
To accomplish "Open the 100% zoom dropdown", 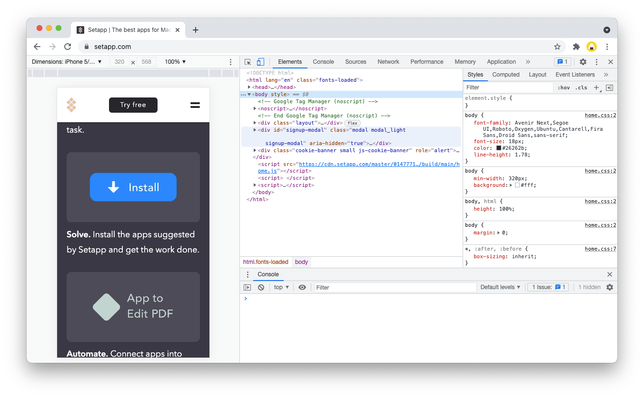I will click(x=175, y=62).
